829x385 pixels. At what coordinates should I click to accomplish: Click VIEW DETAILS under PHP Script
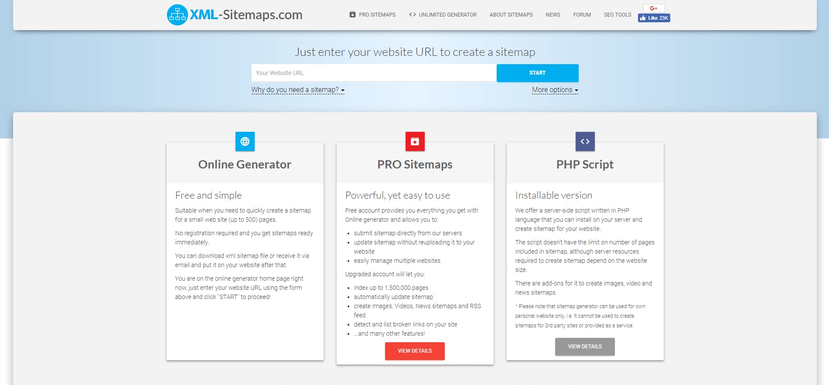pos(585,346)
